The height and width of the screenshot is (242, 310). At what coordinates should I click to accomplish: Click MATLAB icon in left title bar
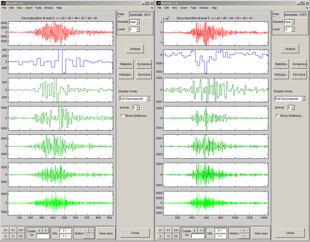coord(3,3)
